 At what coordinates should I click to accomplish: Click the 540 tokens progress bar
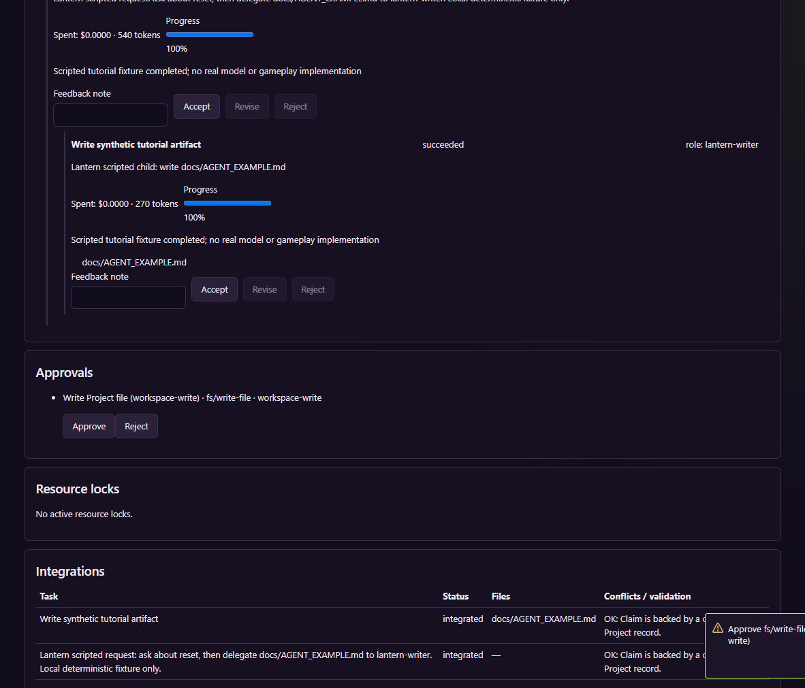tap(210, 35)
